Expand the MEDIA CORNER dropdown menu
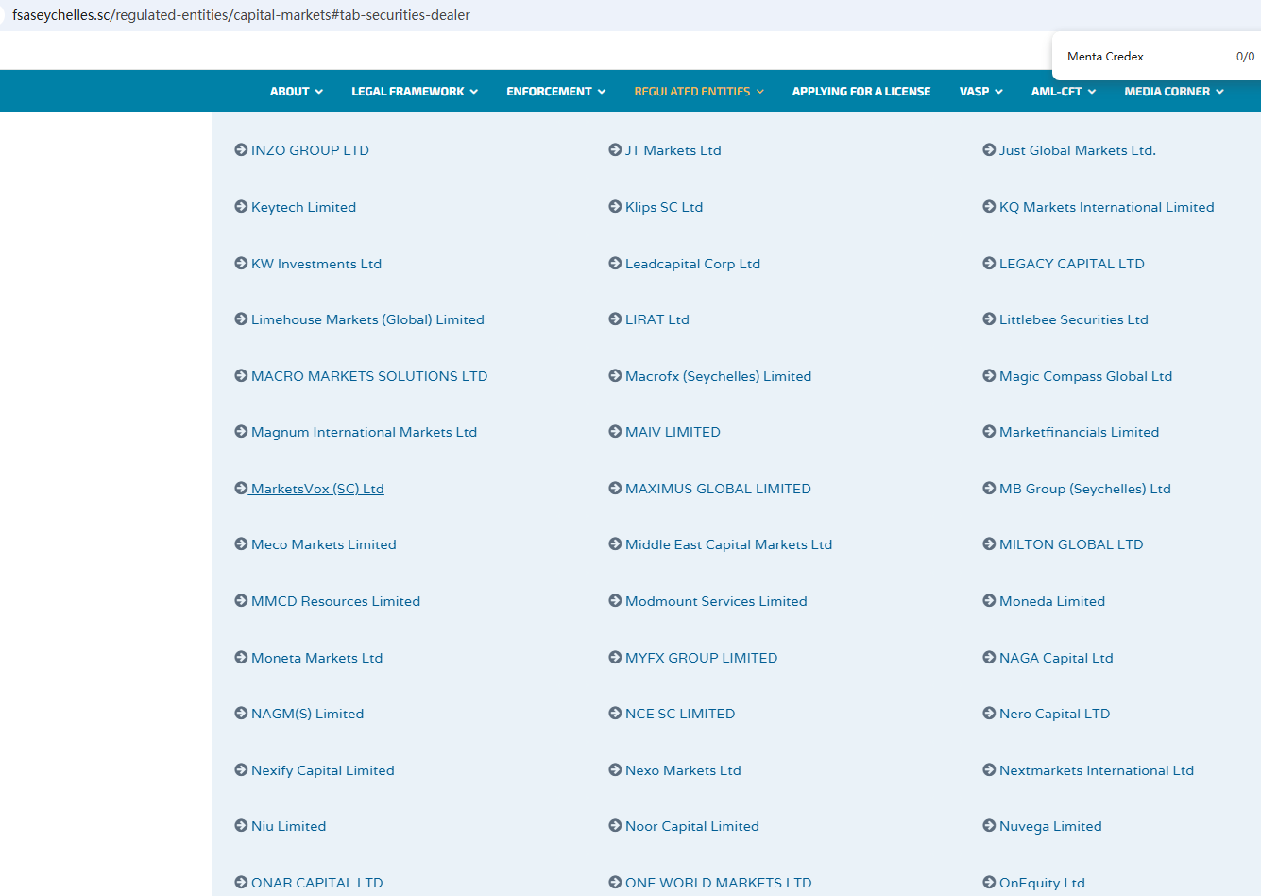Image resolution: width=1261 pixels, height=896 pixels. [x=1174, y=92]
